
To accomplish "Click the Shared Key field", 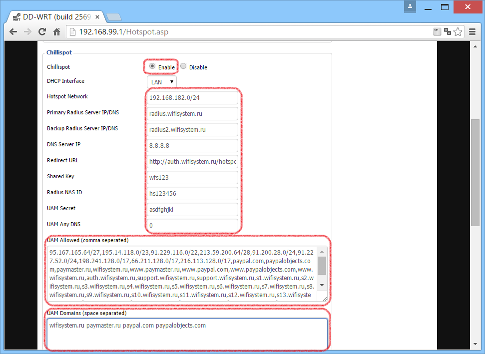I will (x=192, y=177).
